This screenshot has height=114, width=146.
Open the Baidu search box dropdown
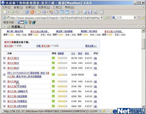135,17
